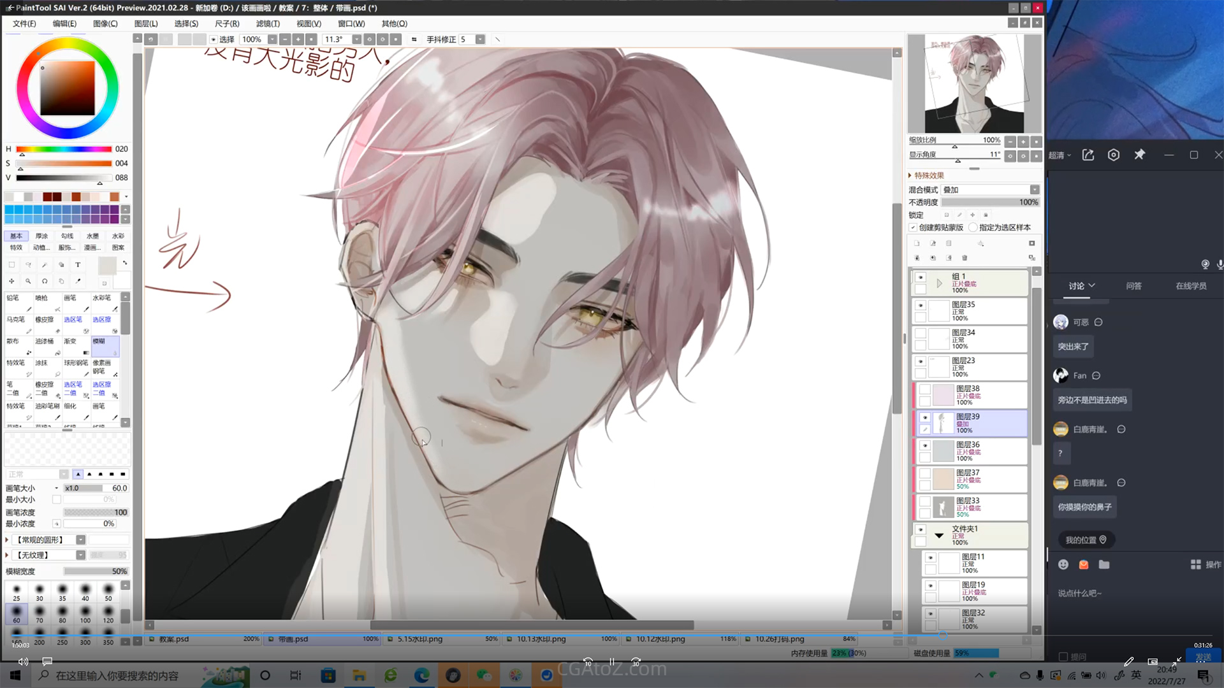Viewport: 1224px width, 688px height.
Task: Select the rectangular selection tool
Action: [11, 264]
